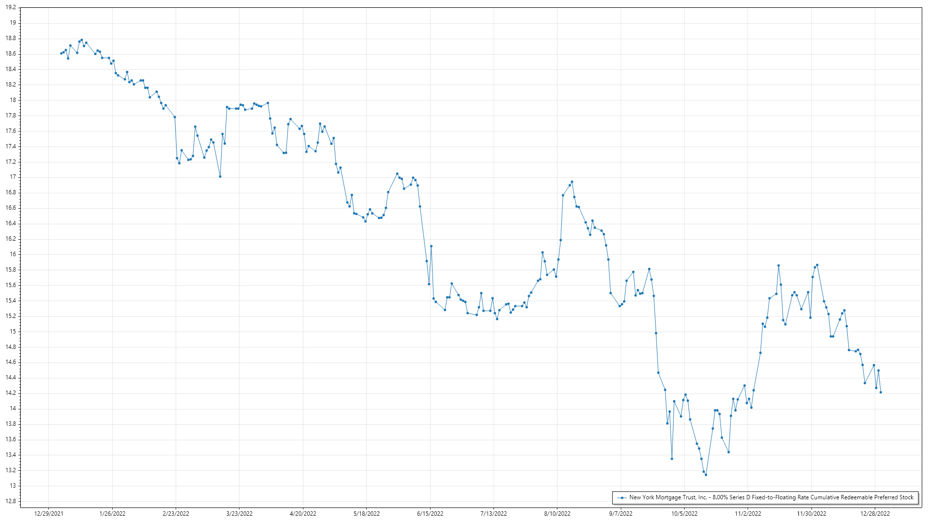
Task: Click the 16 value label on y-axis
Action: click(13, 254)
